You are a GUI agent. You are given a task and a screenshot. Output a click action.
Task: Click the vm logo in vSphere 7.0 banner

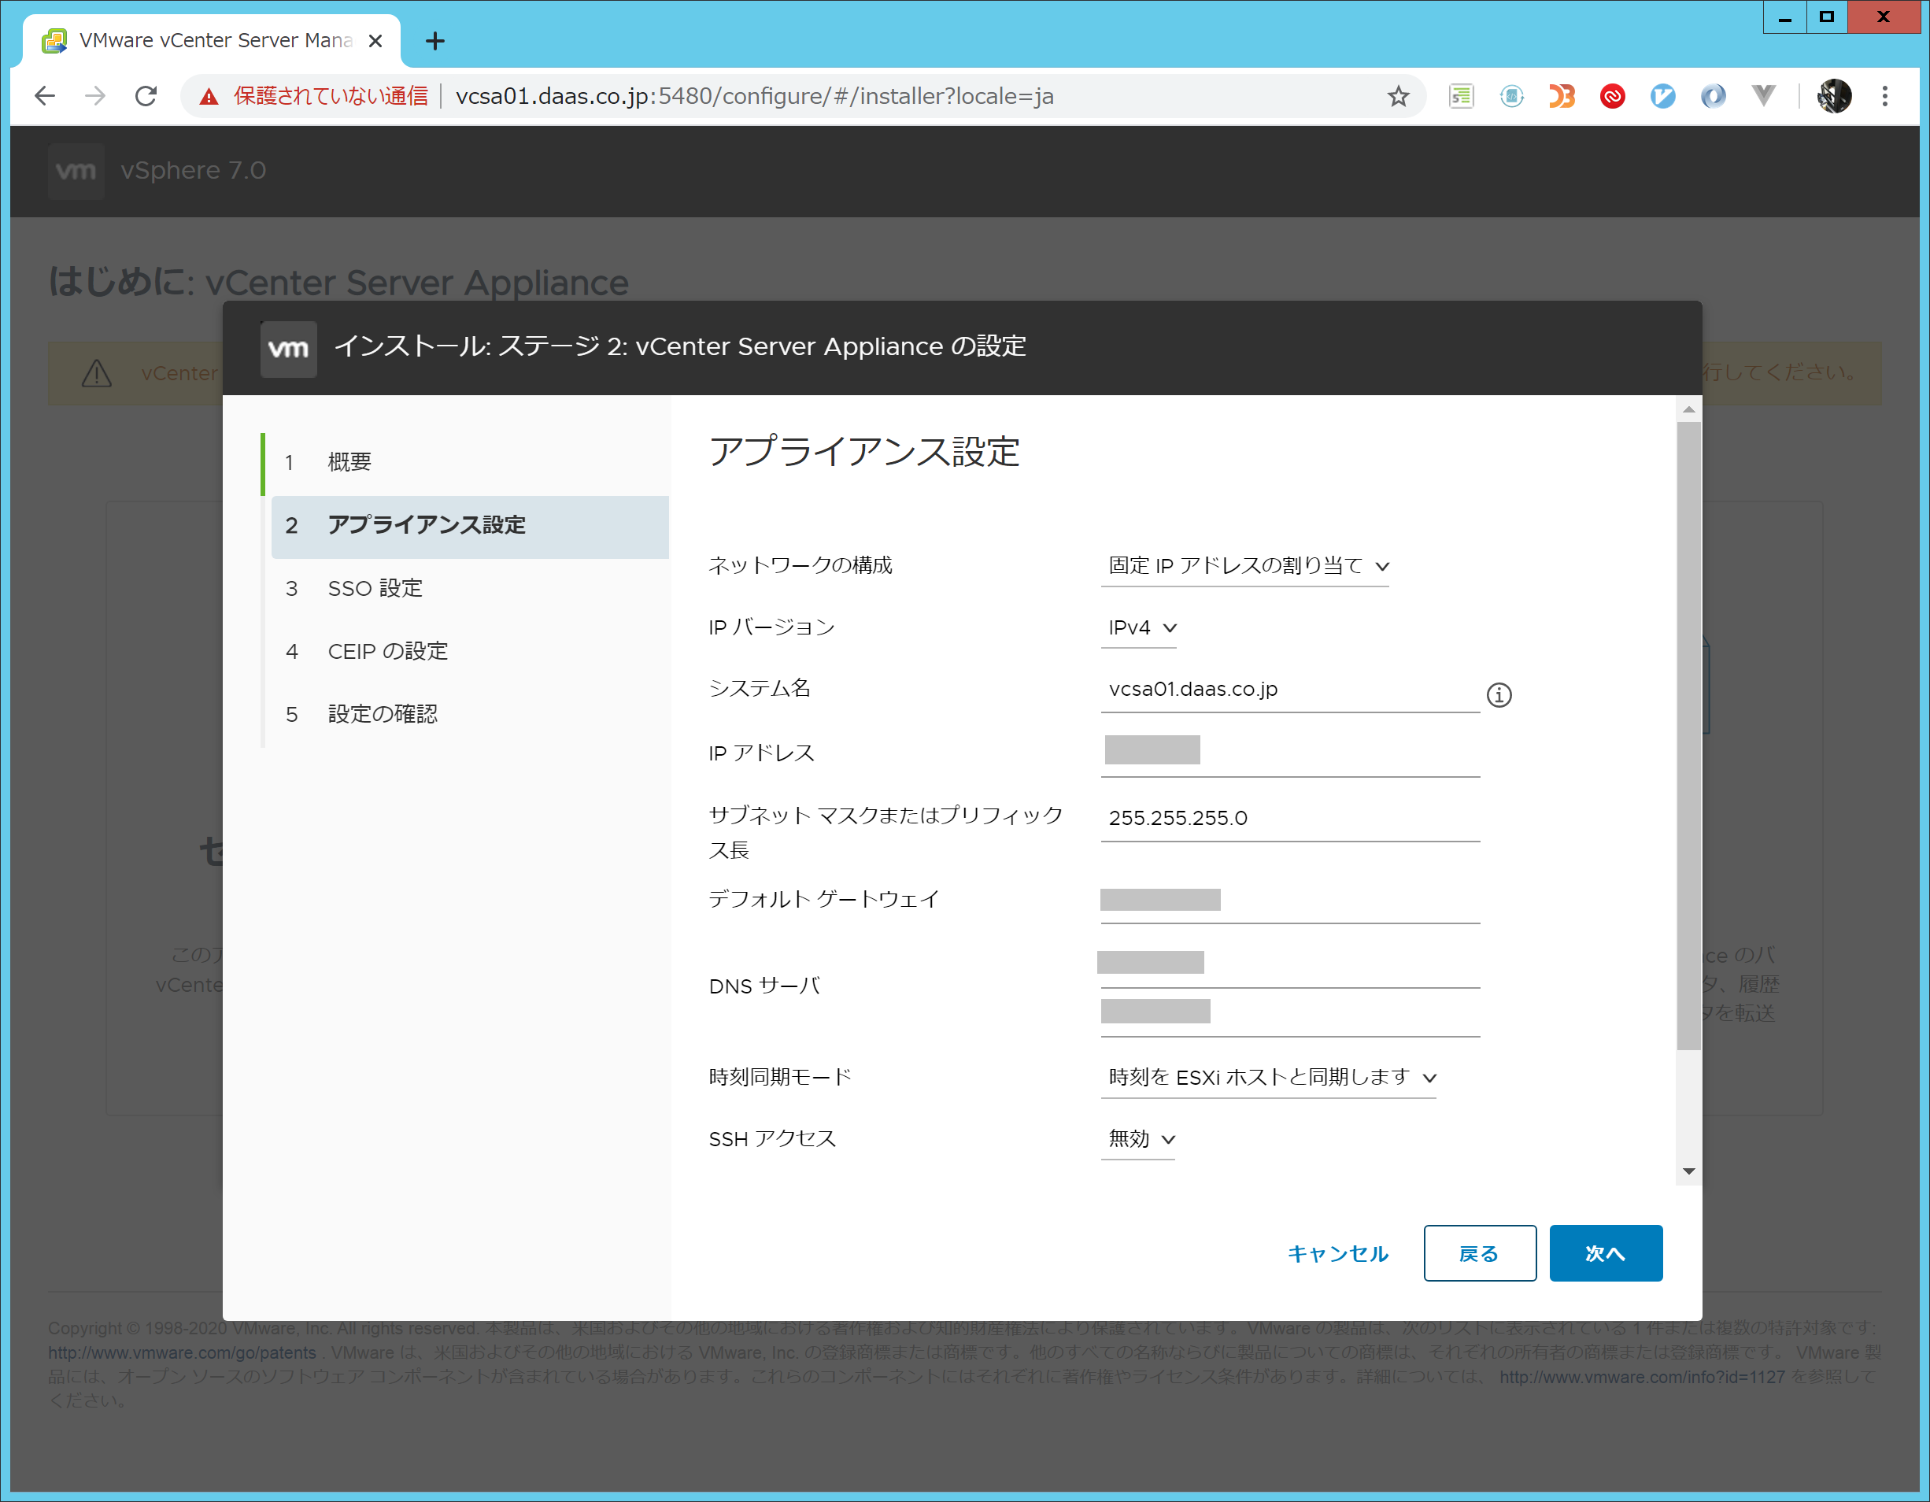point(76,171)
